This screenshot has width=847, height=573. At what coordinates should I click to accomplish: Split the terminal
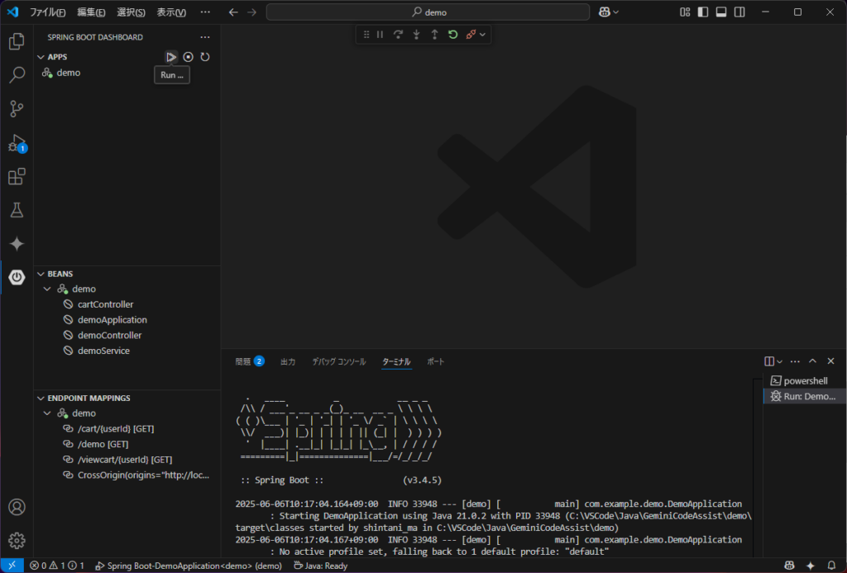(769, 361)
